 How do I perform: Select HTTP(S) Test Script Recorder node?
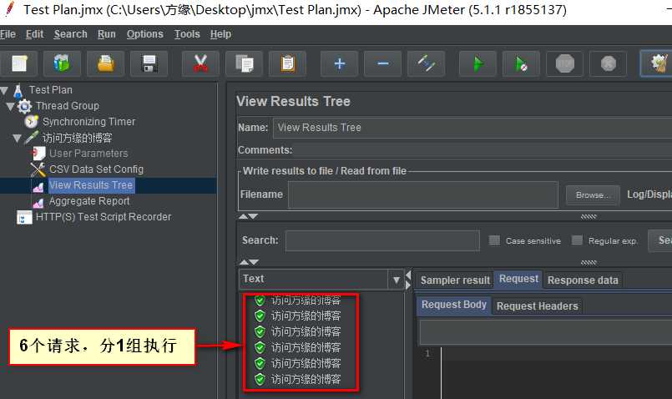click(x=104, y=217)
